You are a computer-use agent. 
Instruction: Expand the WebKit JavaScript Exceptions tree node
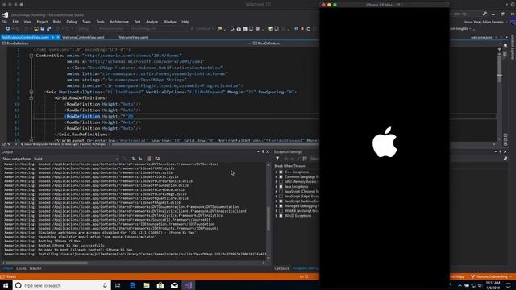(x=276, y=211)
